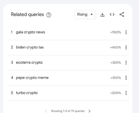This screenshot has width=139, height=113.
Task: Open more options for turbo crypto
Action: coord(126,93)
